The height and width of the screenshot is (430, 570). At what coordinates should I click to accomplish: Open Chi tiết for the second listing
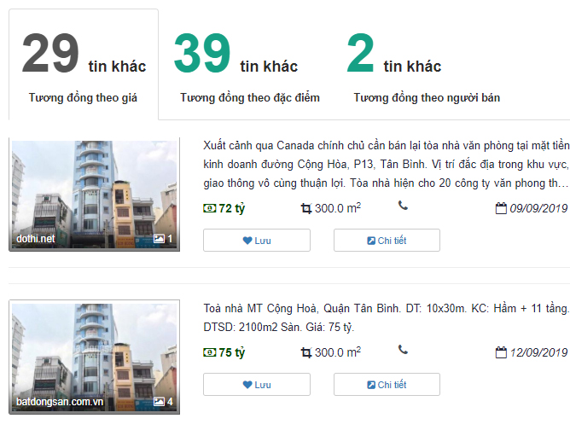[387, 385]
